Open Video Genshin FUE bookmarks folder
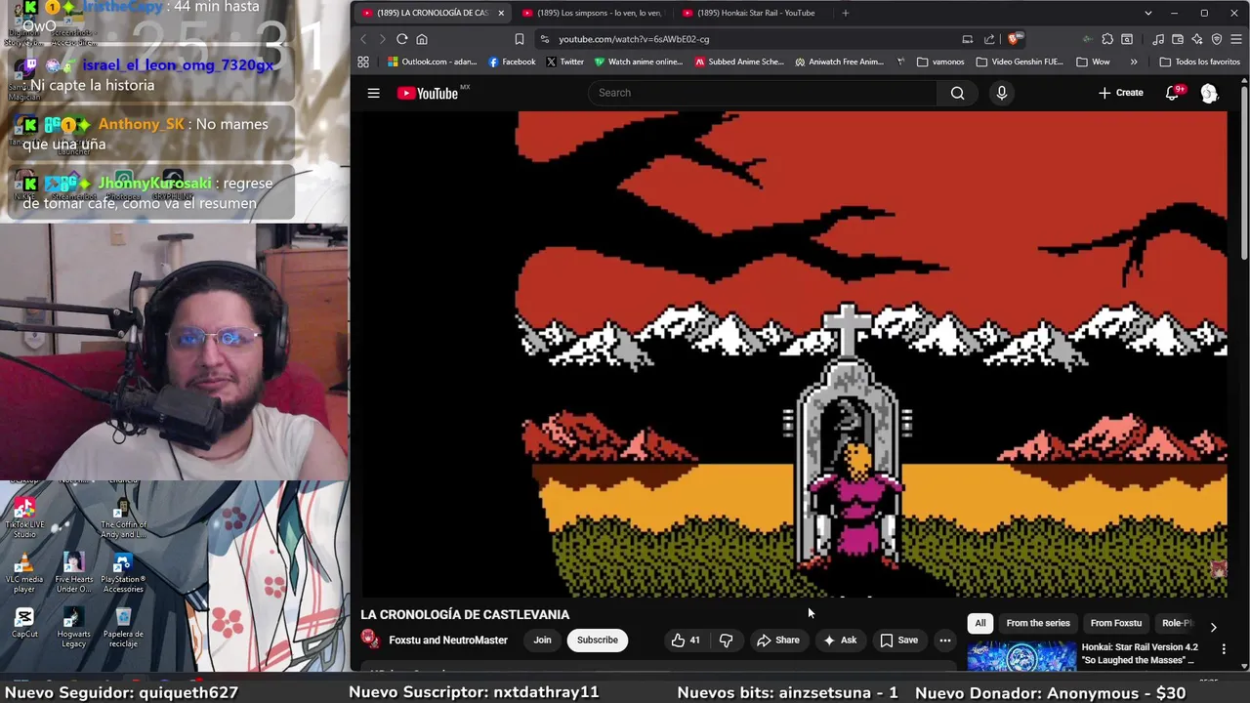Screen dimensions: 1250x703 coord(1020,62)
